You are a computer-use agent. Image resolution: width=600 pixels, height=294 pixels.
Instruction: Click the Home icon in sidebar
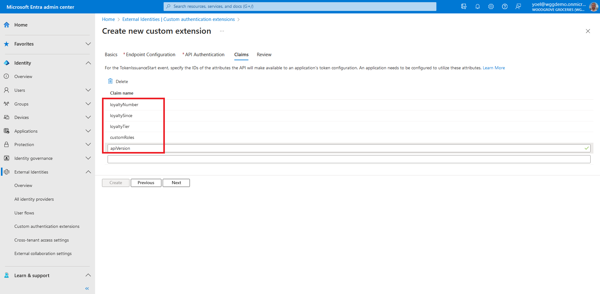7,25
